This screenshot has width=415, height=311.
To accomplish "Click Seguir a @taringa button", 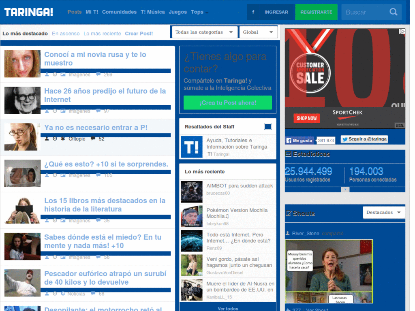I will point(364,139).
